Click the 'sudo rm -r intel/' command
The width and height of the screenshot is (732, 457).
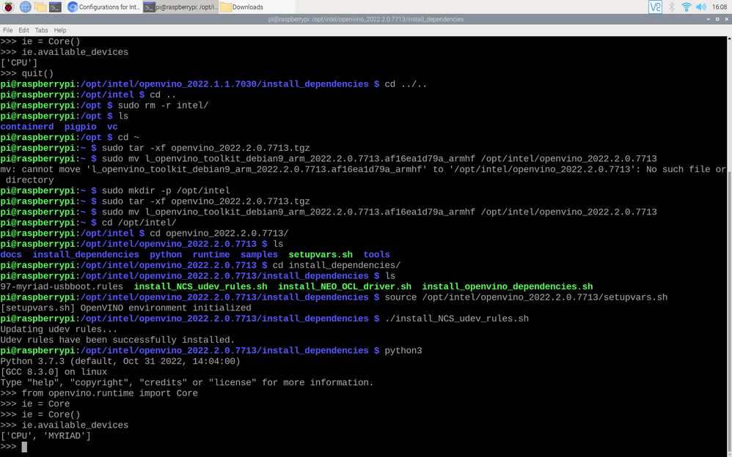pyautogui.click(x=163, y=105)
